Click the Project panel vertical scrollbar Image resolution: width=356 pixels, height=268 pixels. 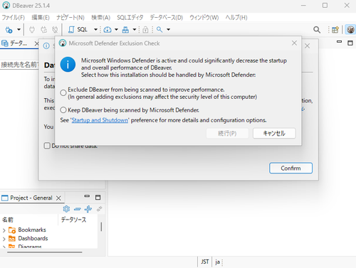pos(101,227)
